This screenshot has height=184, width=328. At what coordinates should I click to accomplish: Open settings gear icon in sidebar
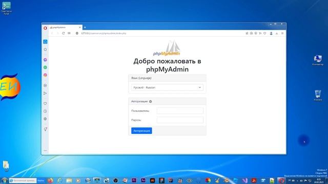click(45, 119)
